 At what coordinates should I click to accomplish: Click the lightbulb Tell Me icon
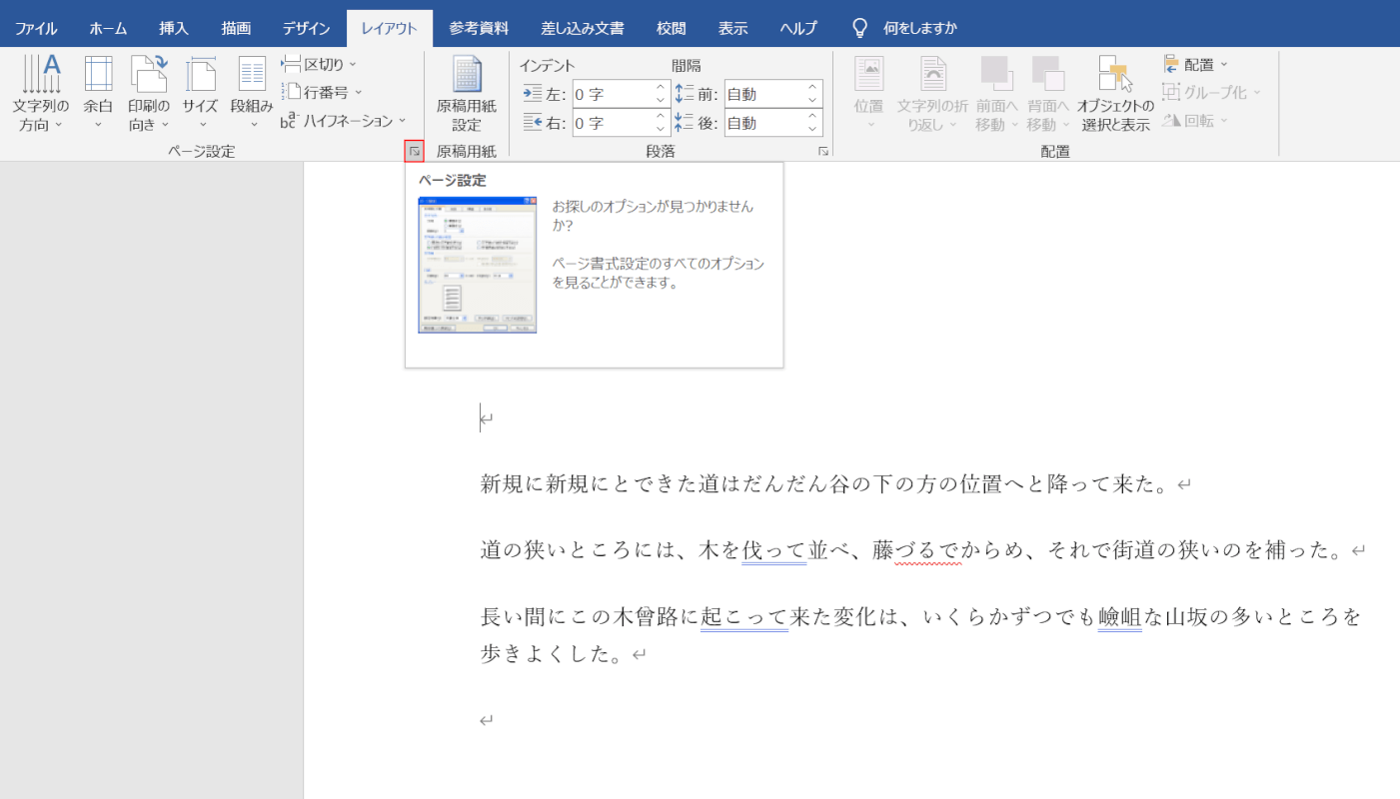click(859, 28)
